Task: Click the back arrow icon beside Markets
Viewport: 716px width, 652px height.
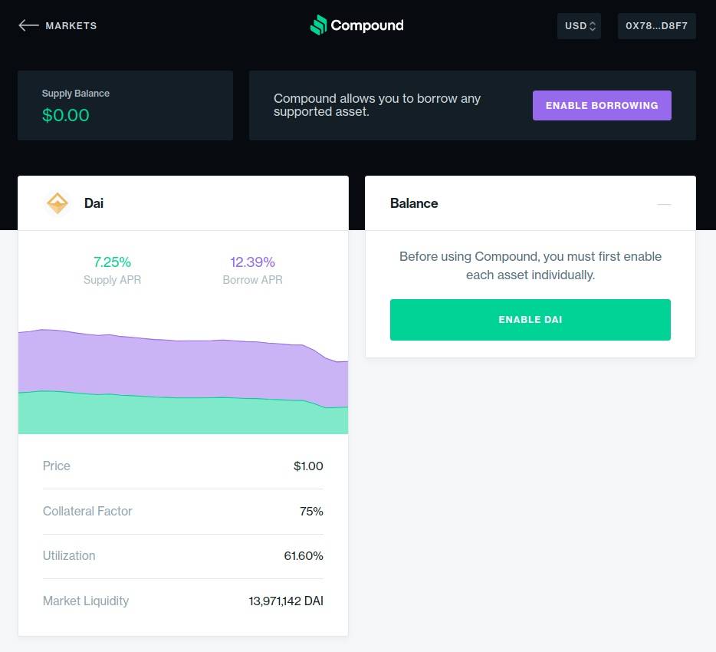Action: pyautogui.click(x=28, y=25)
